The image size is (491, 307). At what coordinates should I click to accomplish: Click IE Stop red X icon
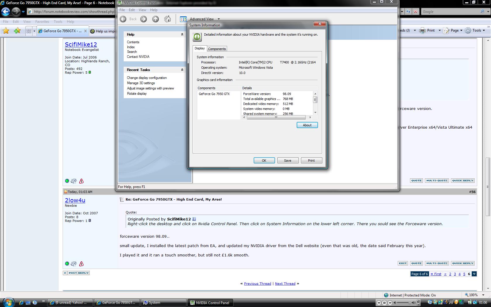pos(416,12)
